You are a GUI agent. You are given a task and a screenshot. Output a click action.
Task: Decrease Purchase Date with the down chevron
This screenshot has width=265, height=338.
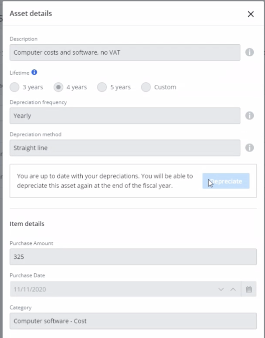(x=221, y=289)
